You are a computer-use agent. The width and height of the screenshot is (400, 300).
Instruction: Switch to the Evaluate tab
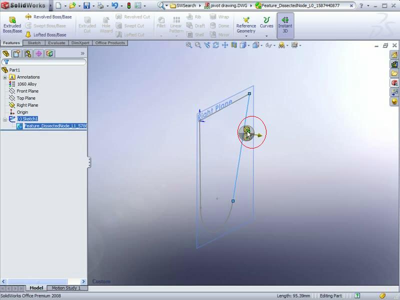56,43
